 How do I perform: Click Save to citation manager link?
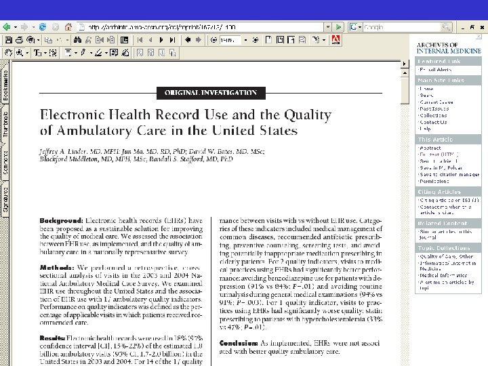pyautogui.click(x=449, y=174)
